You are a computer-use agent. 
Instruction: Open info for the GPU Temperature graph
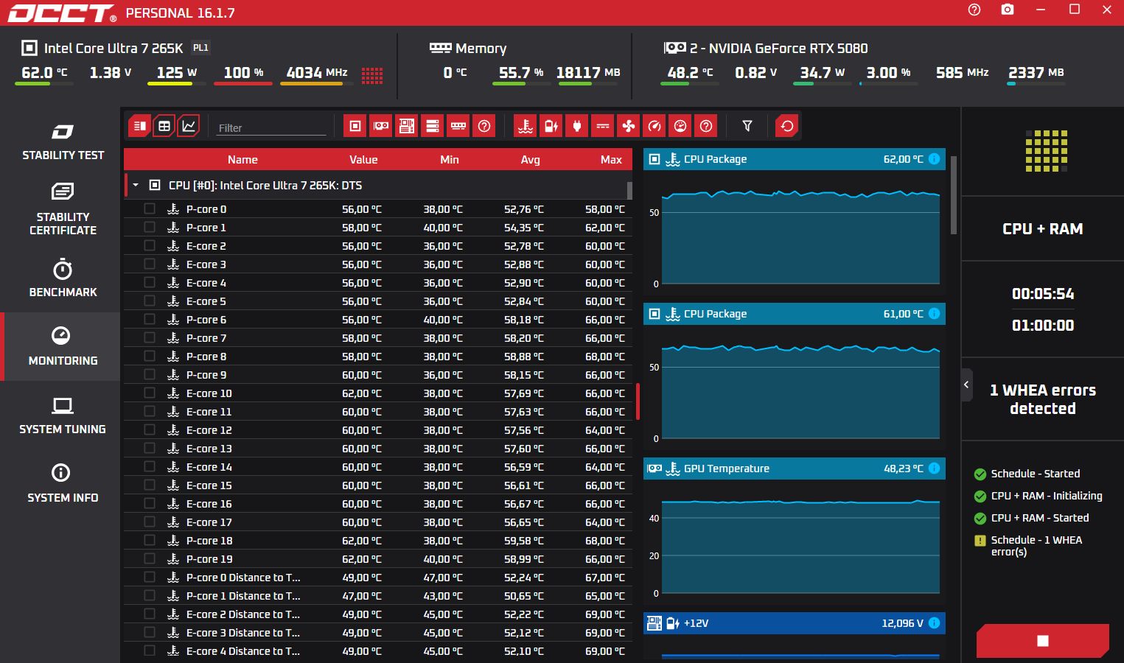pyautogui.click(x=934, y=469)
